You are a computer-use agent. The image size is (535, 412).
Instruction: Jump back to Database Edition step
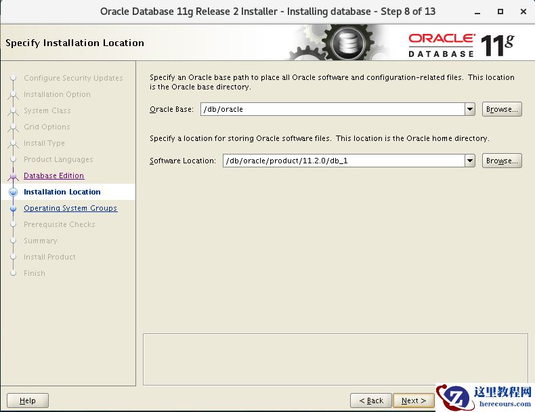(x=54, y=176)
